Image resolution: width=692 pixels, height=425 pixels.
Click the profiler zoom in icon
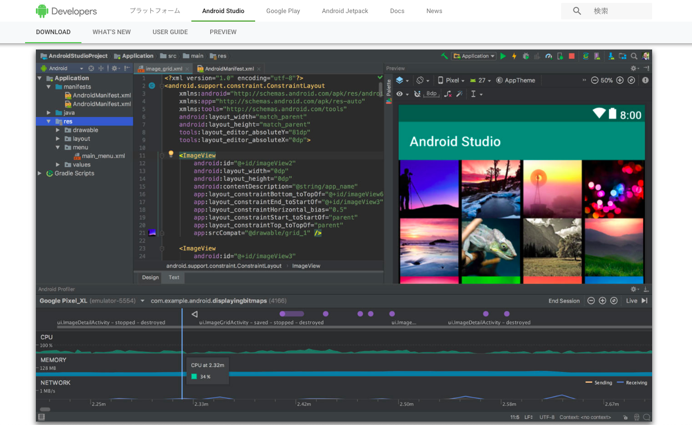click(x=603, y=300)
